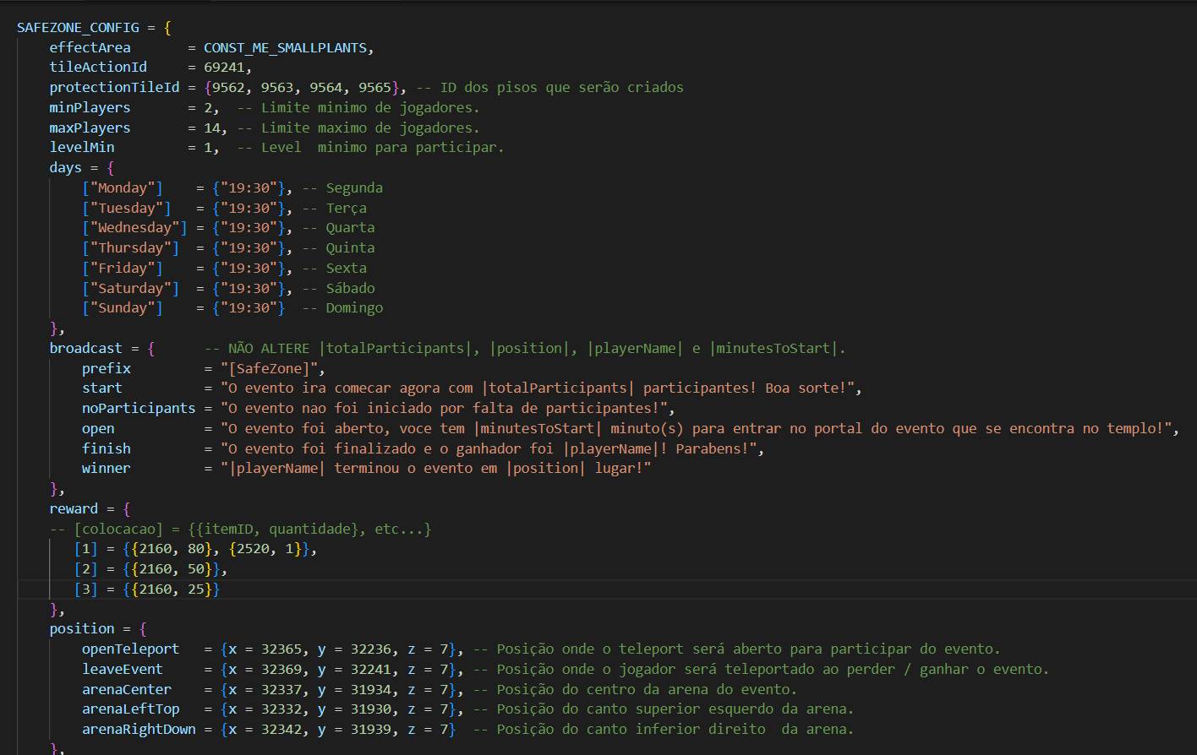Click the levelMin key name
This screenshot has width=1197, height=755.
click(x=82, y=148)
